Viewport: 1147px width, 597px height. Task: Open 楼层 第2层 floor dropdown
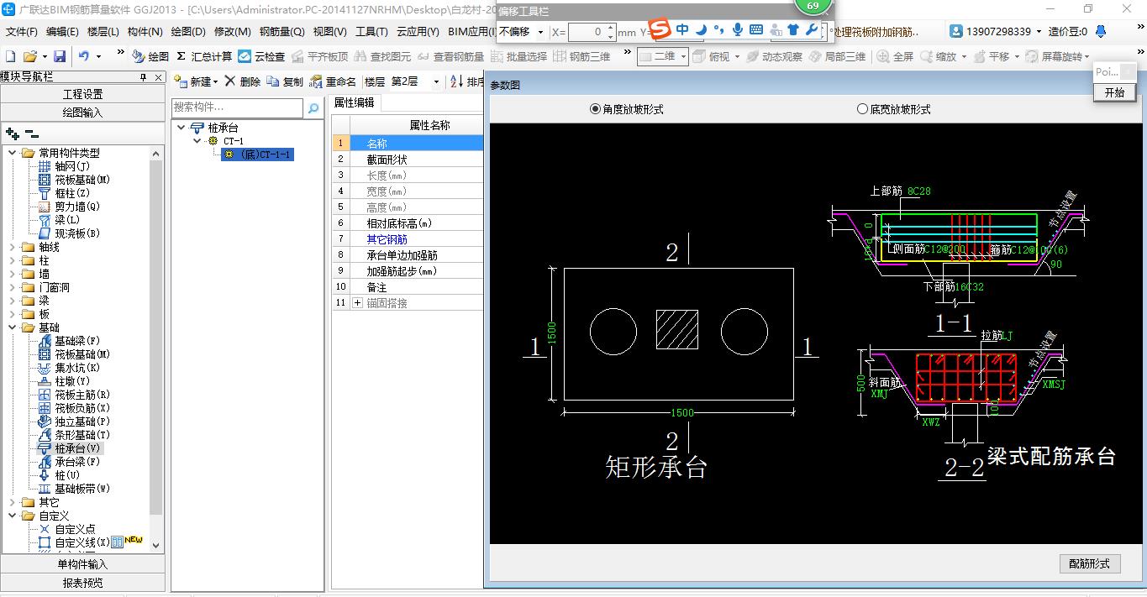(x=436, y=81)
